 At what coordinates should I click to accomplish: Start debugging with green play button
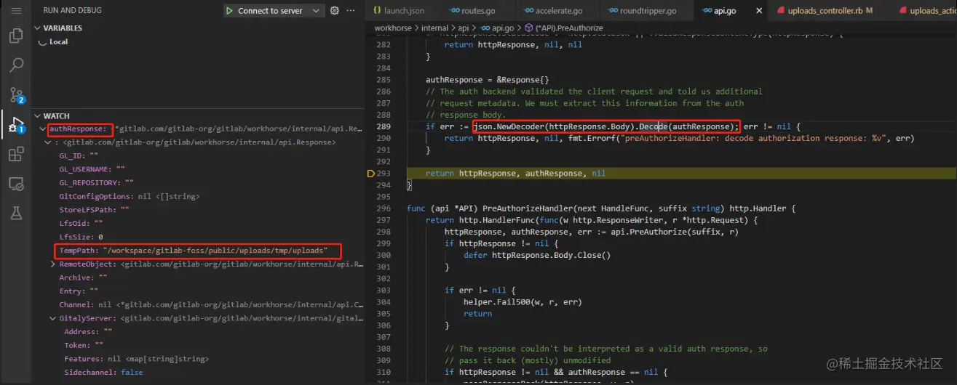[229, 11]
